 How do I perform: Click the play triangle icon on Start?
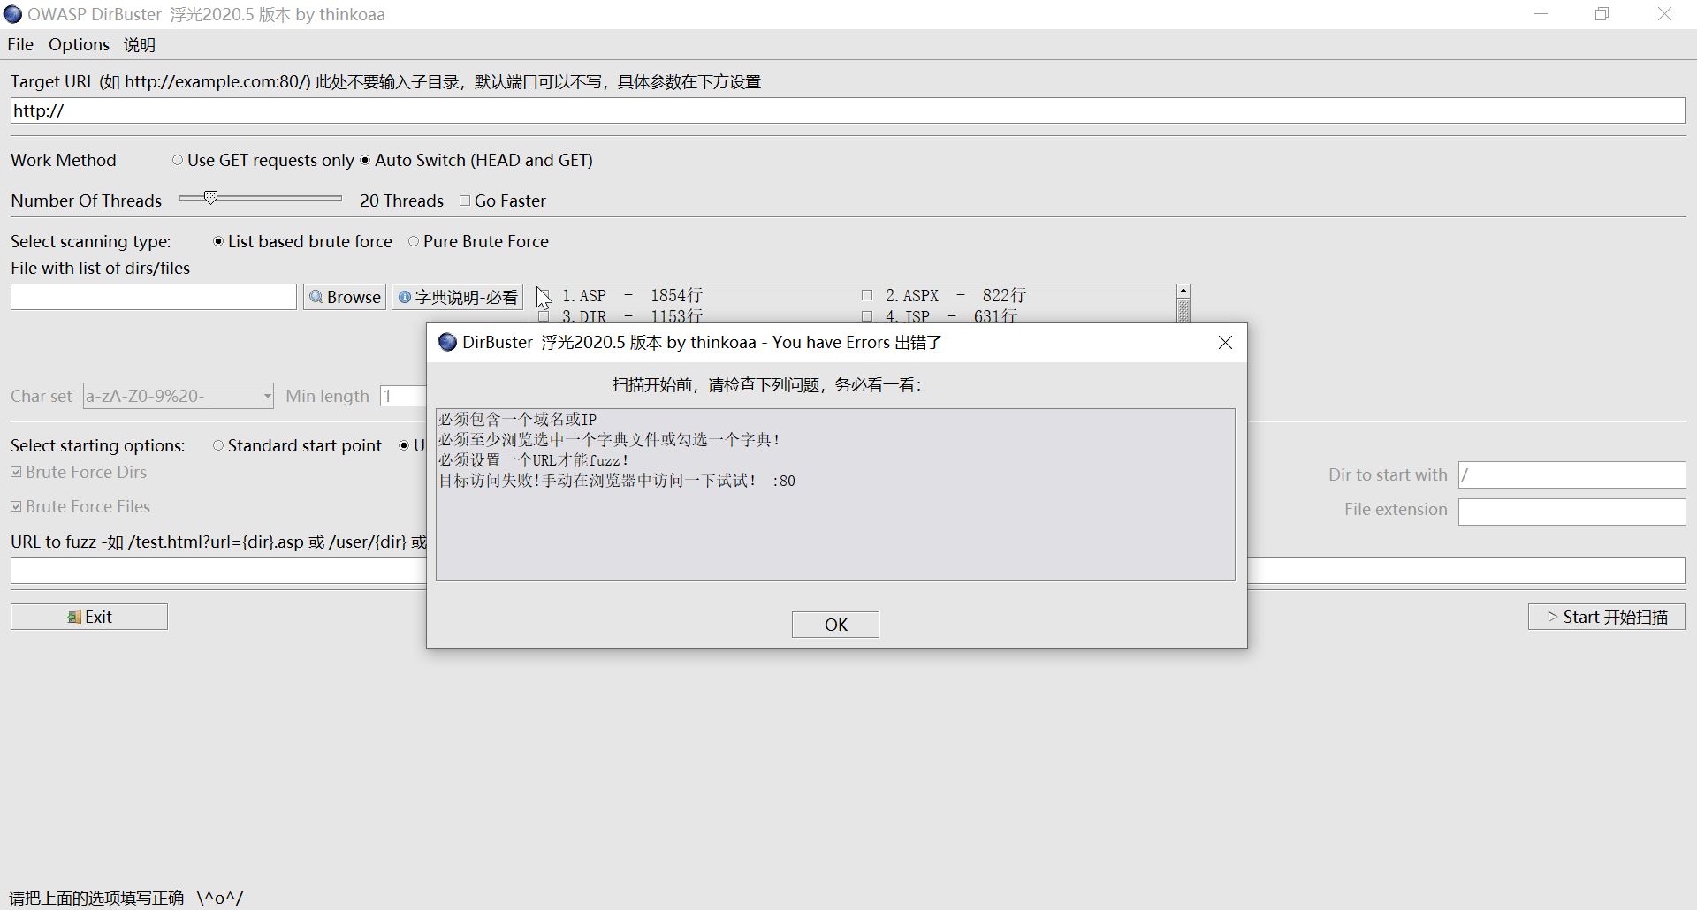coord(1552,617)
